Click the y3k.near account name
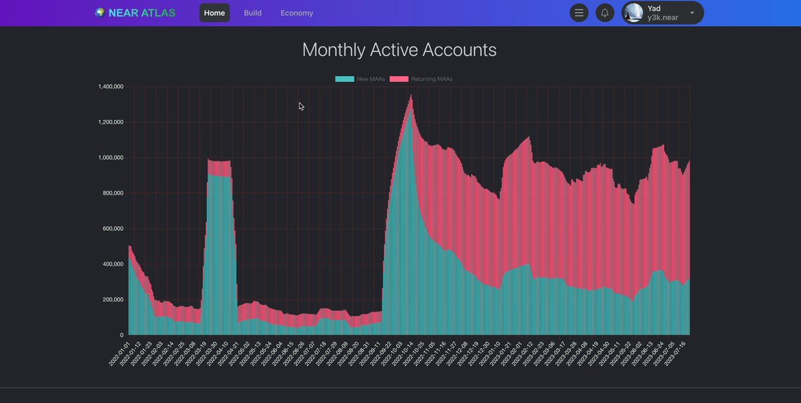The height and width of the screenshot is (403, 801). (662, 17)
